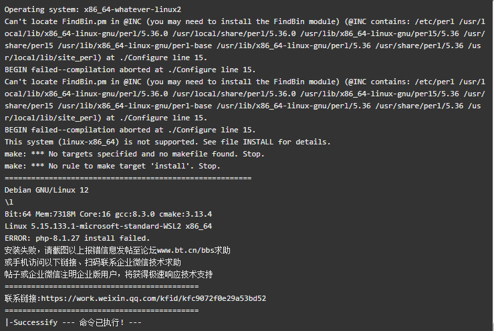This screenshot has width=494, height=331.
Task: Click the first 'BEGIN failed--compilation aborted' line
Action: coord(130,70)
